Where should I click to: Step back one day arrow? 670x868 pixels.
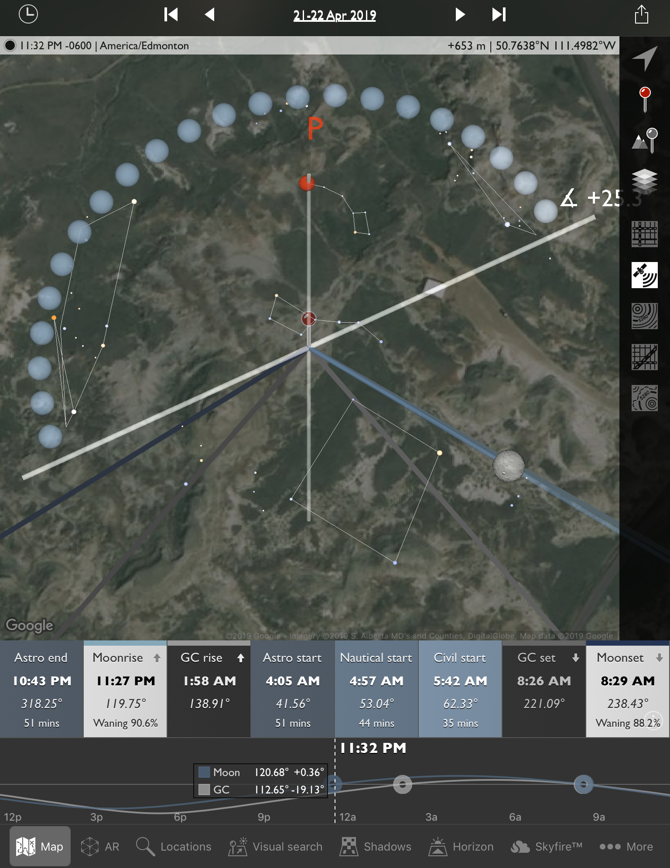tap(210, 14)
